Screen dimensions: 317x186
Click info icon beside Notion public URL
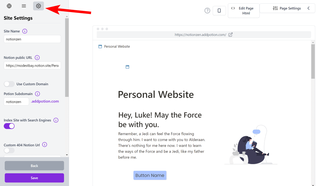[x=37, y=58]
